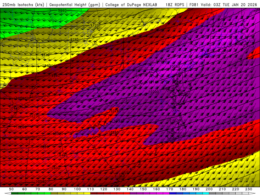Click the 'Geopotential Height (gpm)' header label
This screenshot has height=195, width=260.
coord(75,5)
